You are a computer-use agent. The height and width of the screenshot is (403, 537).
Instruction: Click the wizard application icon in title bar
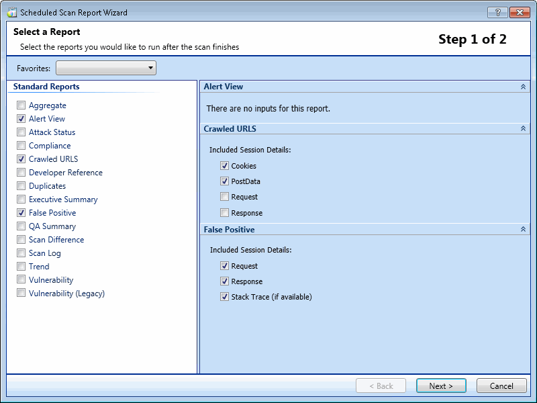click(x=11, y=12)
